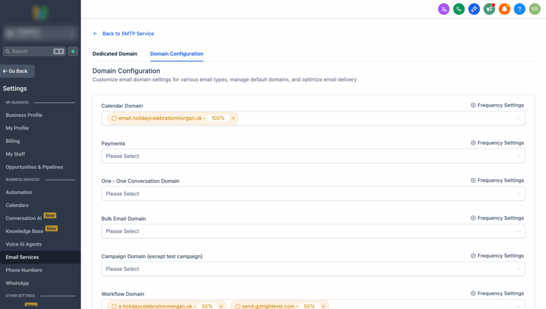The image size is (546, 309).
Task: Open the Campaign Domain select box
Action: tap(313, 269)
